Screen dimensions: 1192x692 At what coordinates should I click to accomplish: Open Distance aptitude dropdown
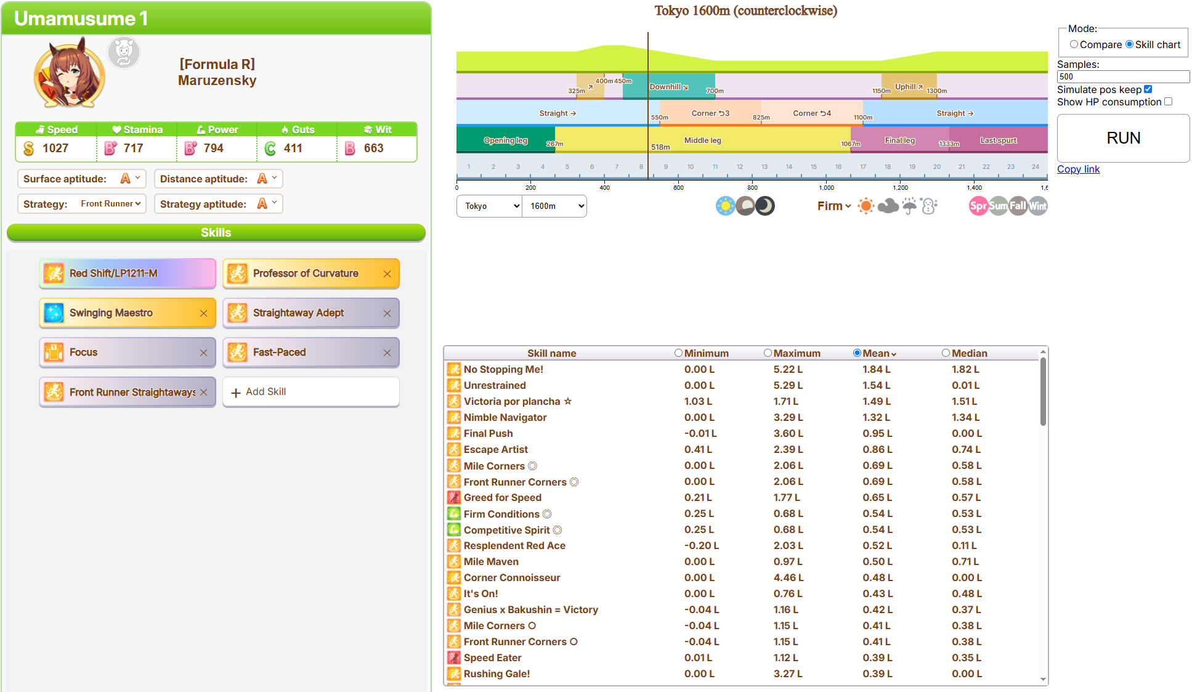[x=267, y=179]
